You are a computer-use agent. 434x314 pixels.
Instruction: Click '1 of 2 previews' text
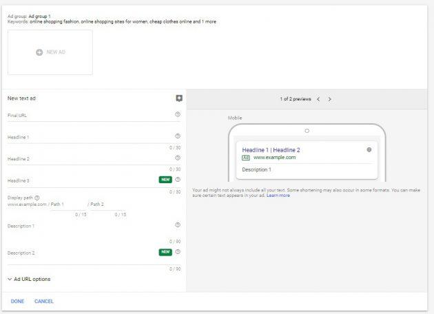tap(296, 99)
